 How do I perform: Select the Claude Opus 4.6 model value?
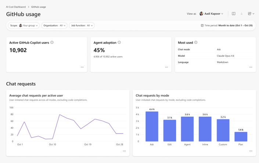(226, 56)
